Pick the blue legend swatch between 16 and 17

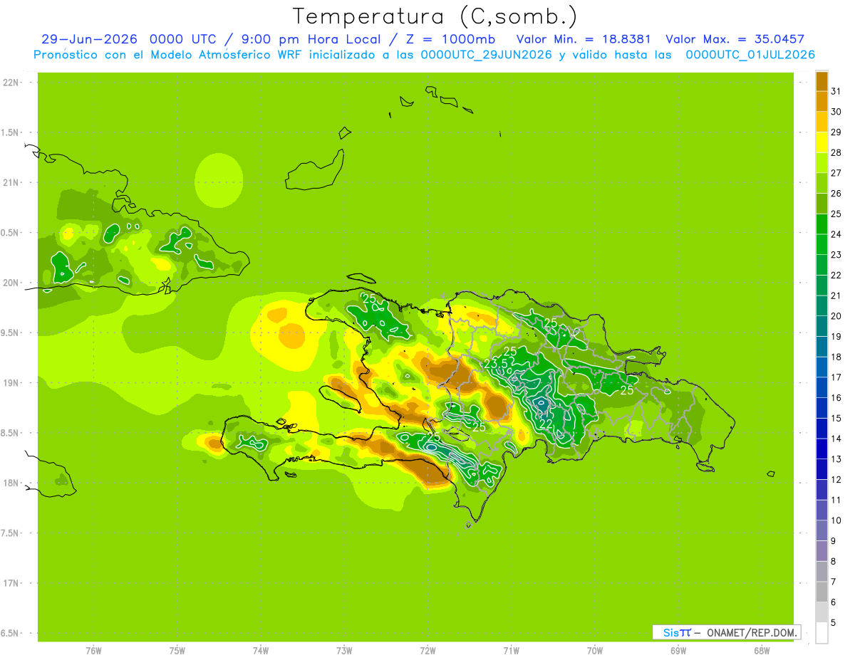tap(822, 387)
